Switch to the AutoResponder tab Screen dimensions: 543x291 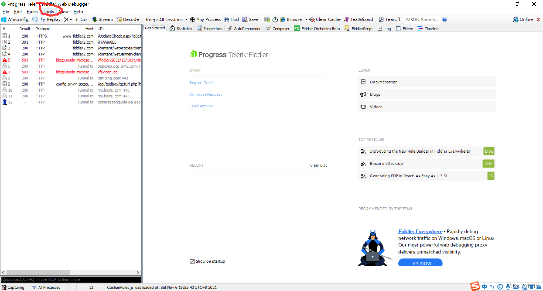click(244, 29)
